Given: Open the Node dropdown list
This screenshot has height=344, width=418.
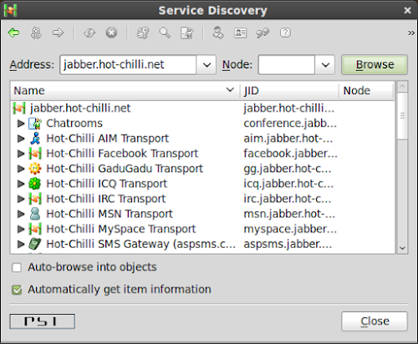Looking at the screenshot, I should pyautogui.click(x=325, y=65).
